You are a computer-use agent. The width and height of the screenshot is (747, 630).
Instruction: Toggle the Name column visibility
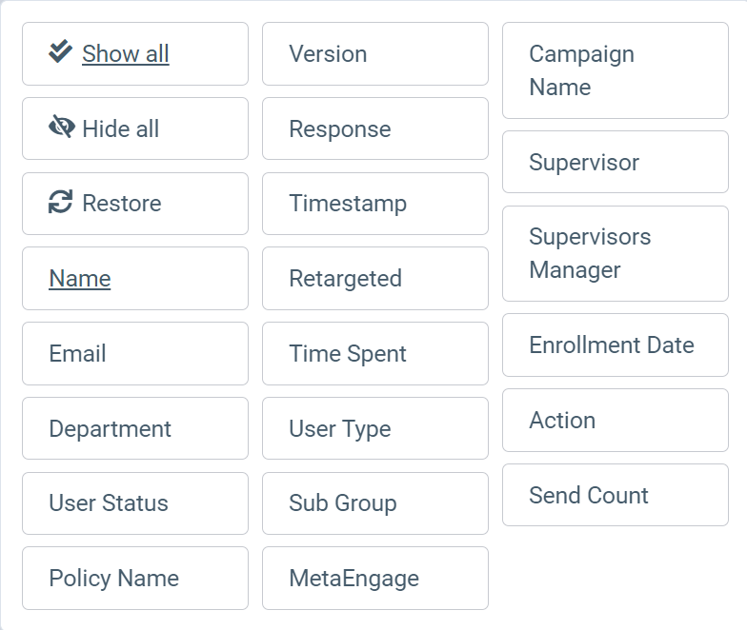point(135,278)
